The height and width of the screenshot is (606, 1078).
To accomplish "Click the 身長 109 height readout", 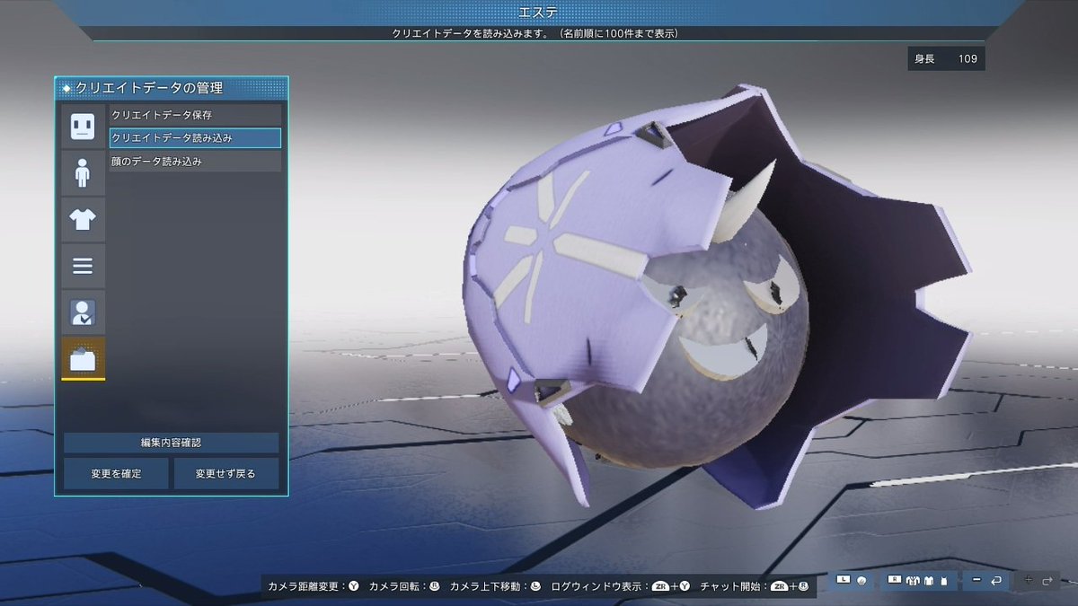I will point(946,59).
